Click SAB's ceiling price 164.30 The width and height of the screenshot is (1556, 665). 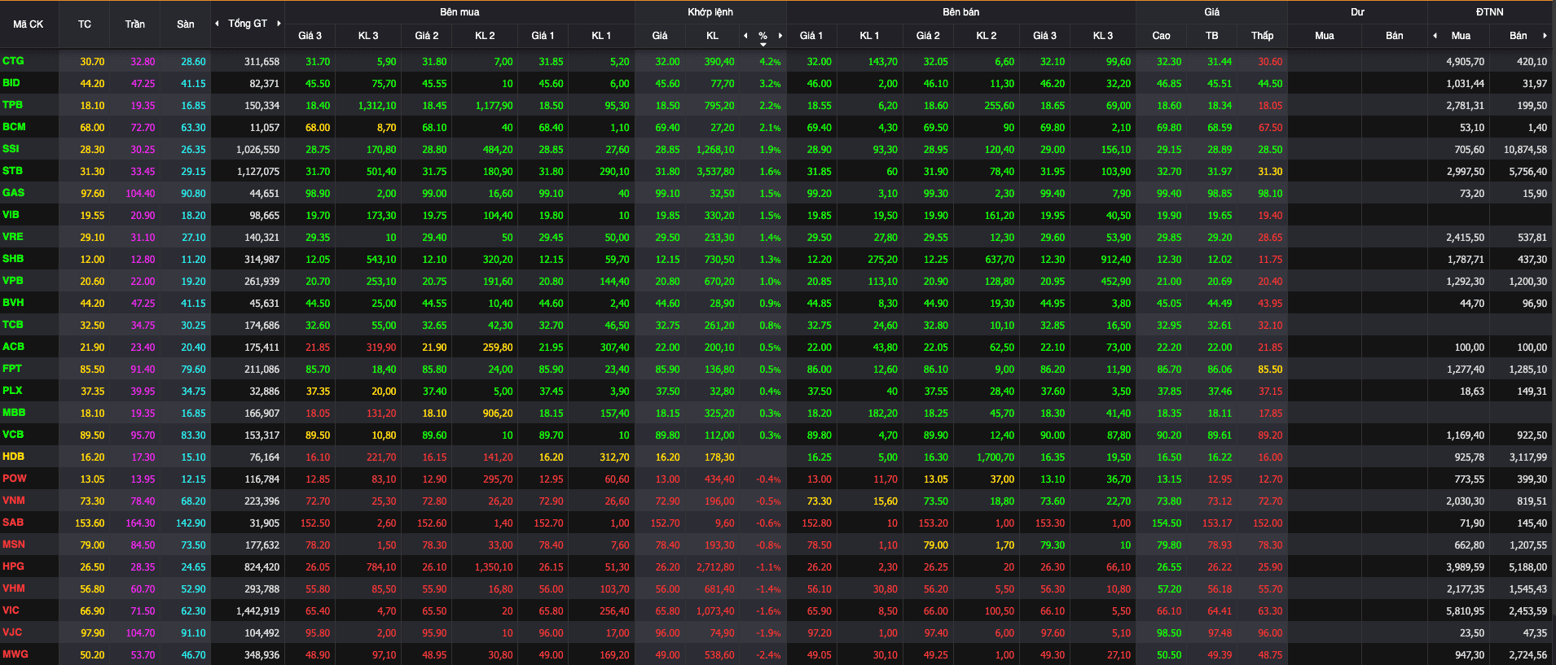140,523
